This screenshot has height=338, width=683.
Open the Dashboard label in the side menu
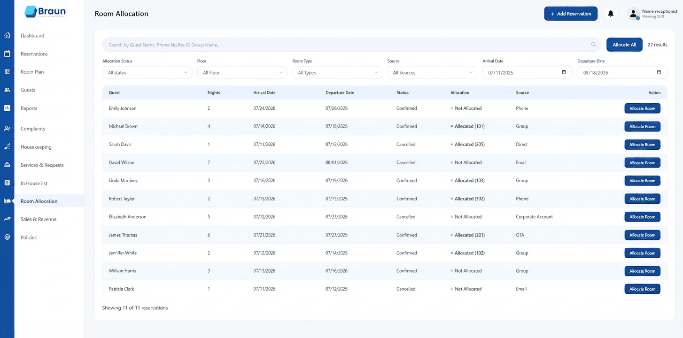(32, 36)
